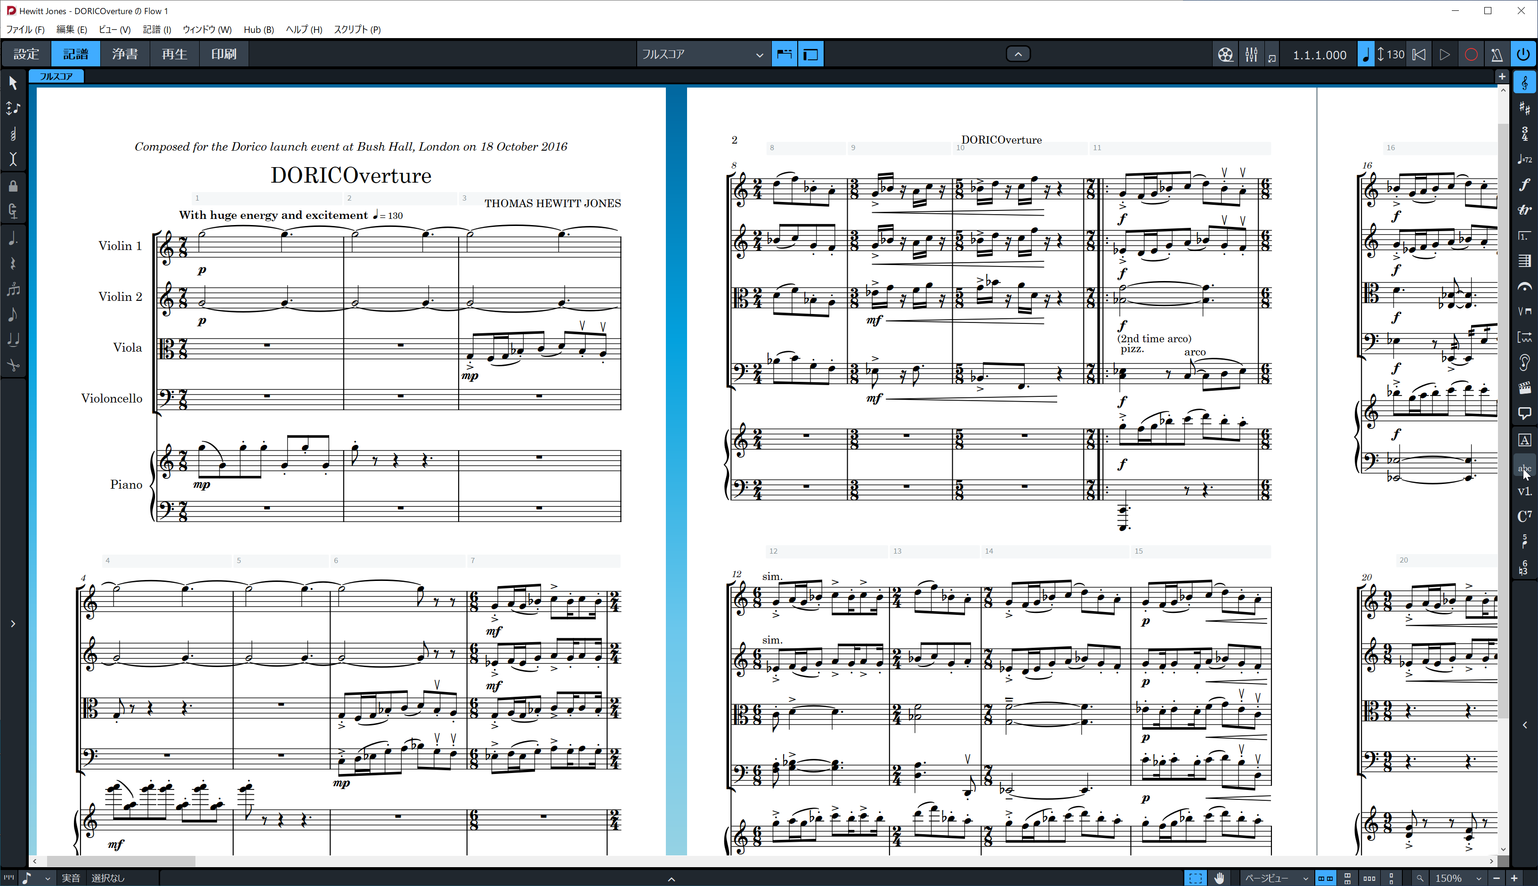The height and width of the screenshot is (886, 1538).
Task: Select the marquee selection tool
Action: [1195, 878]
